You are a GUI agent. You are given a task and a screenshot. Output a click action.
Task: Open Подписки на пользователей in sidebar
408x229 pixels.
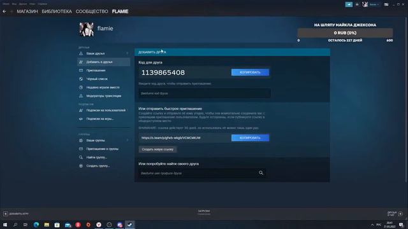pos(106,110)
